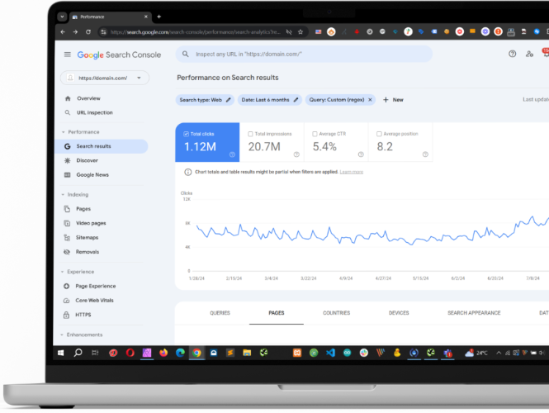
Task: Click help icon on Average CTR card
Action: [361, 154]
